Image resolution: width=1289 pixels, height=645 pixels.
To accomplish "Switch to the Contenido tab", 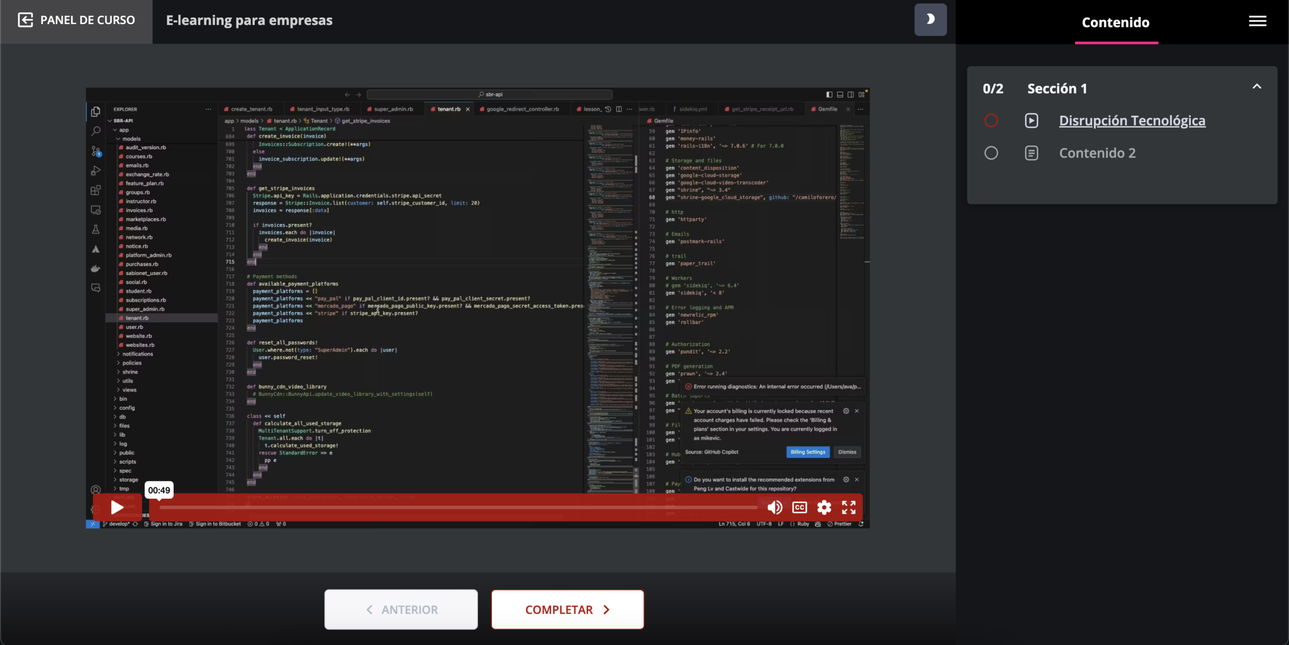I will (x=1116, y=22).
